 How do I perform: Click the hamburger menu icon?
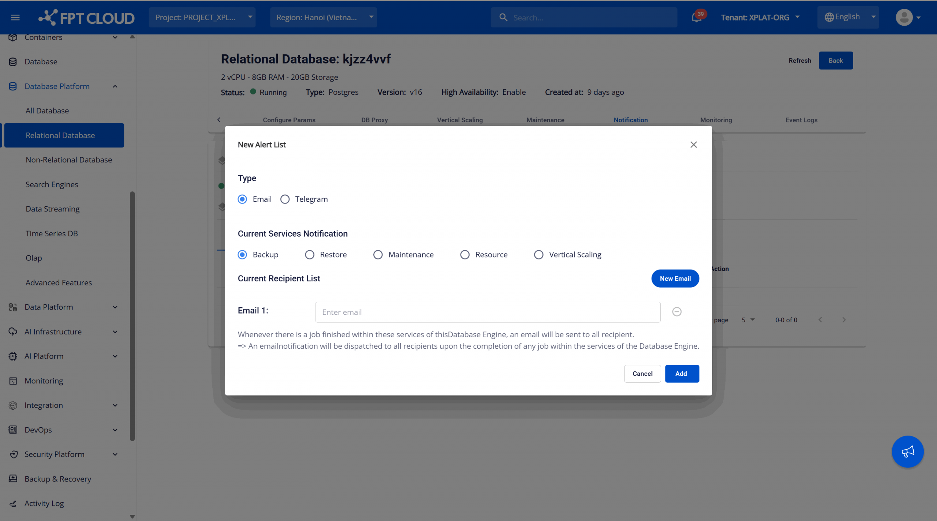pos(15,17)
